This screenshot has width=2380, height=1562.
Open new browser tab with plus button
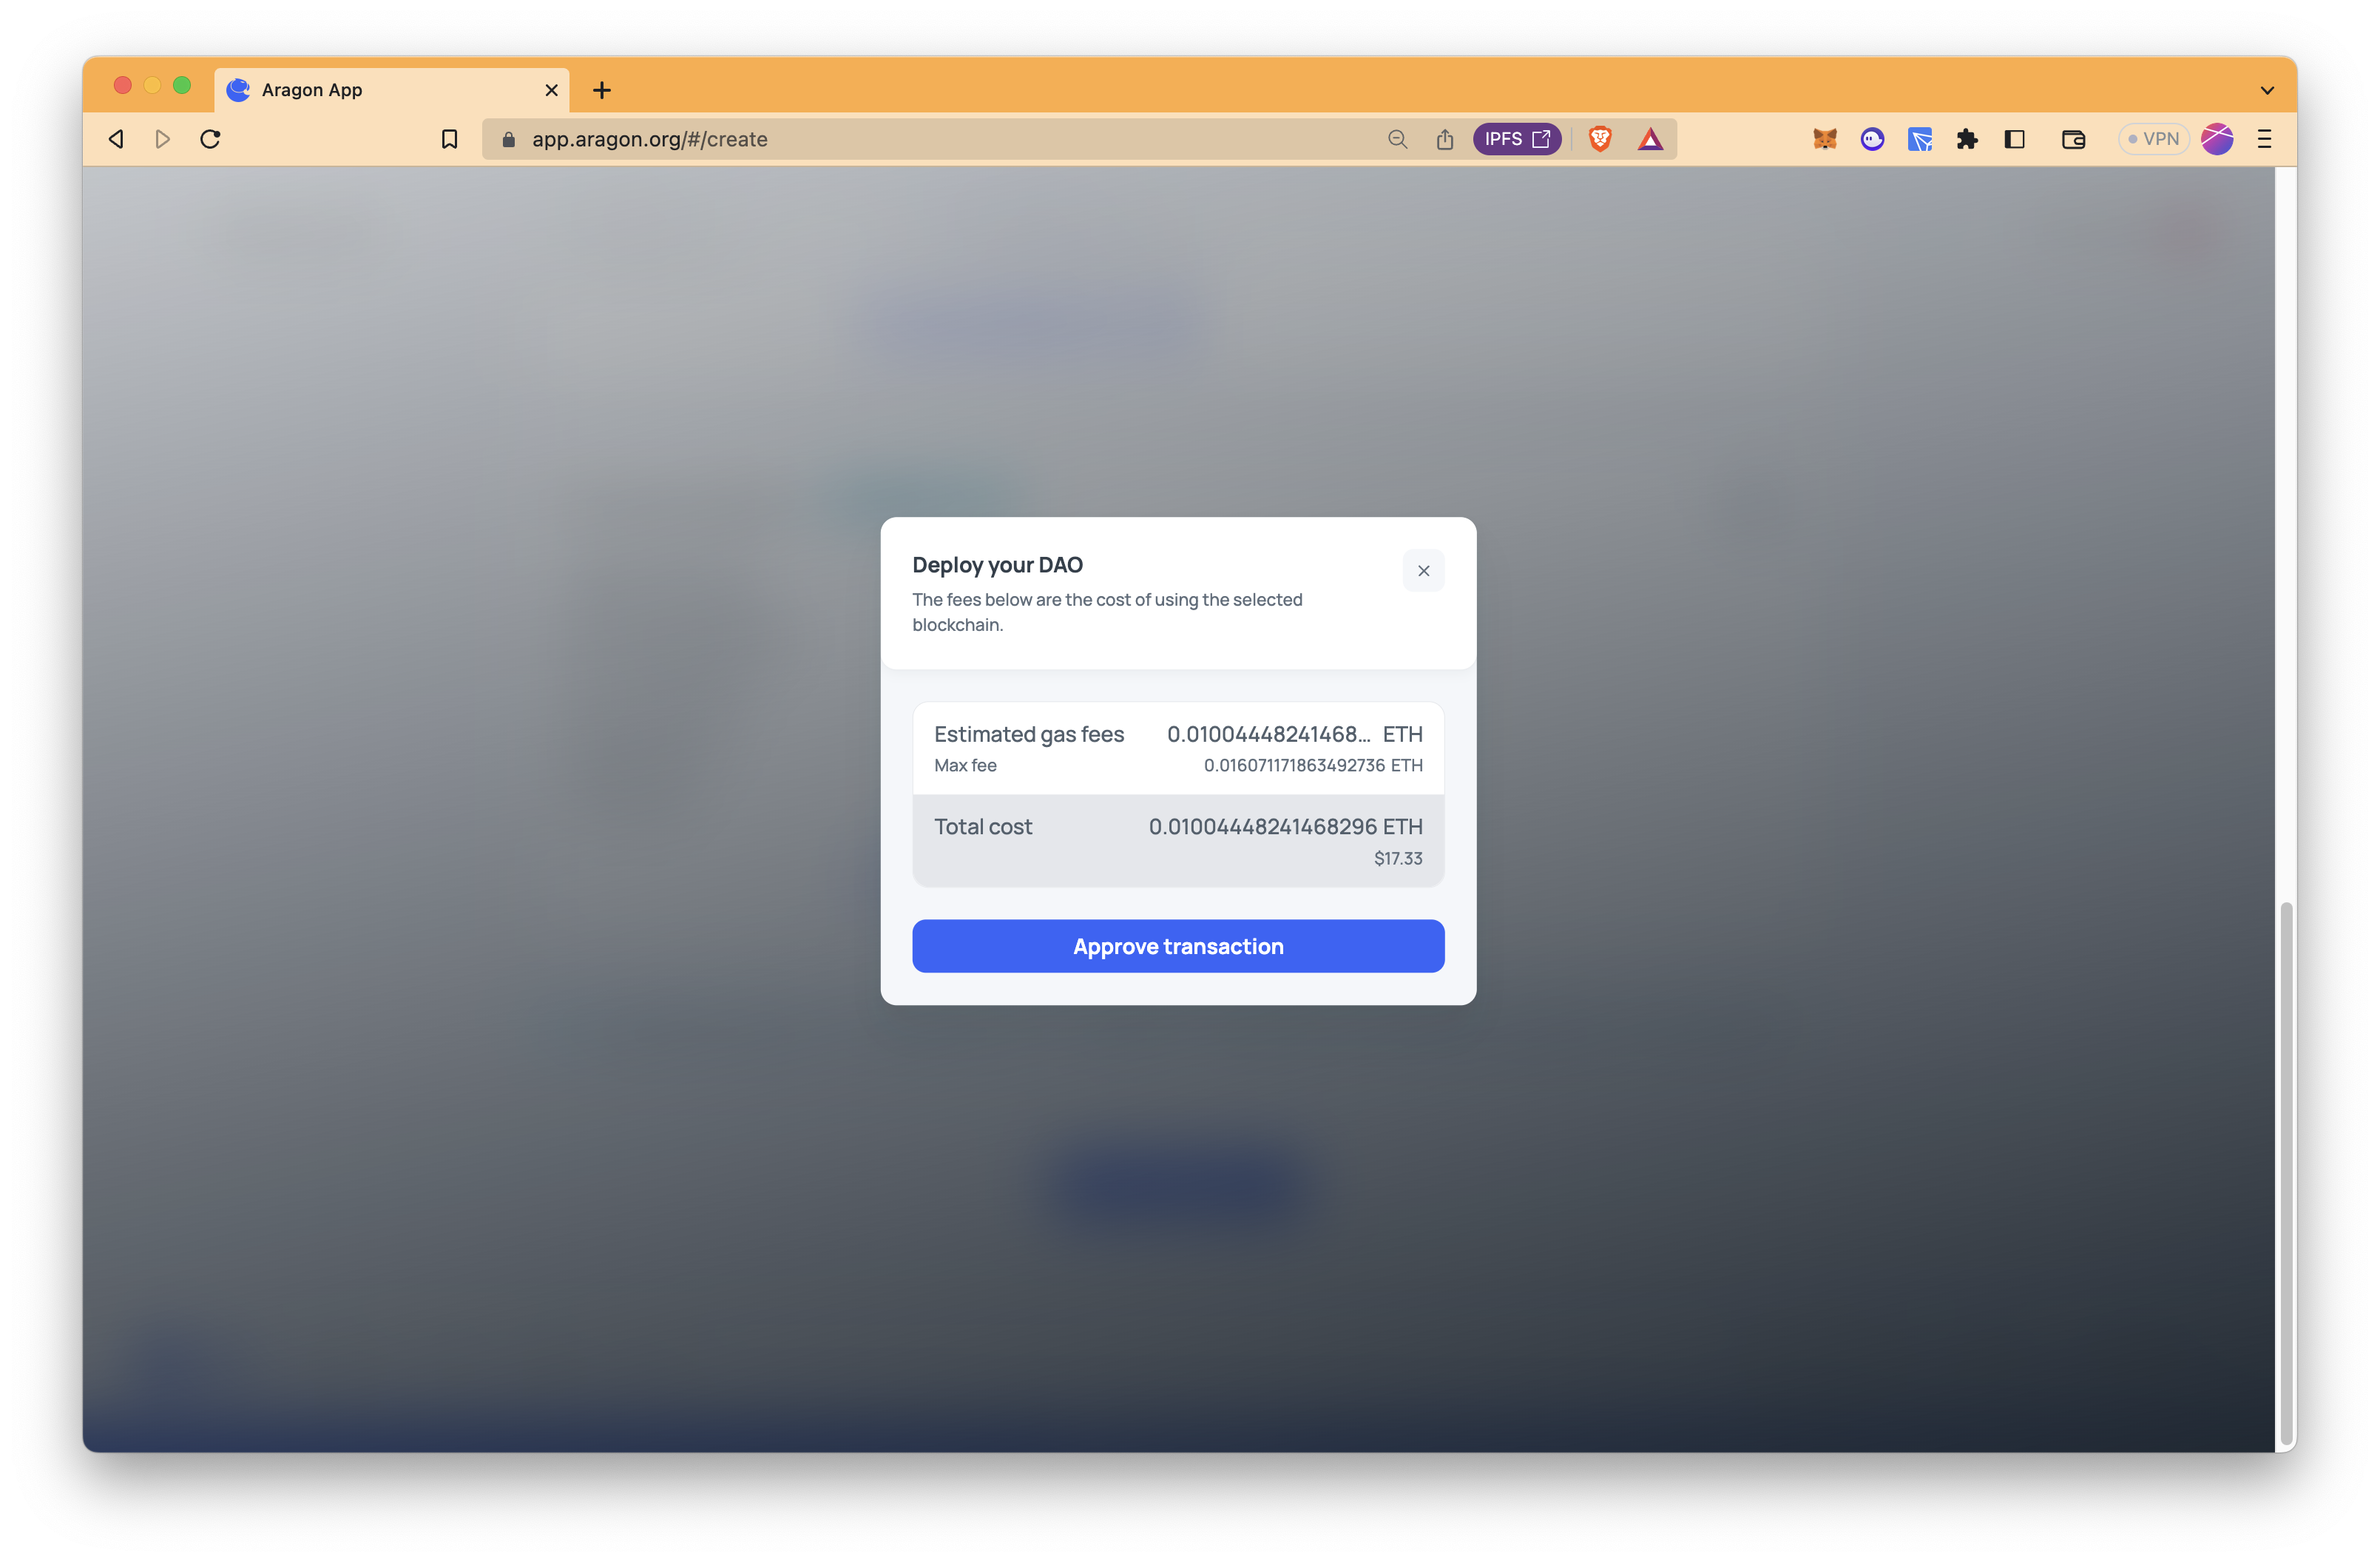pos(601,89)
